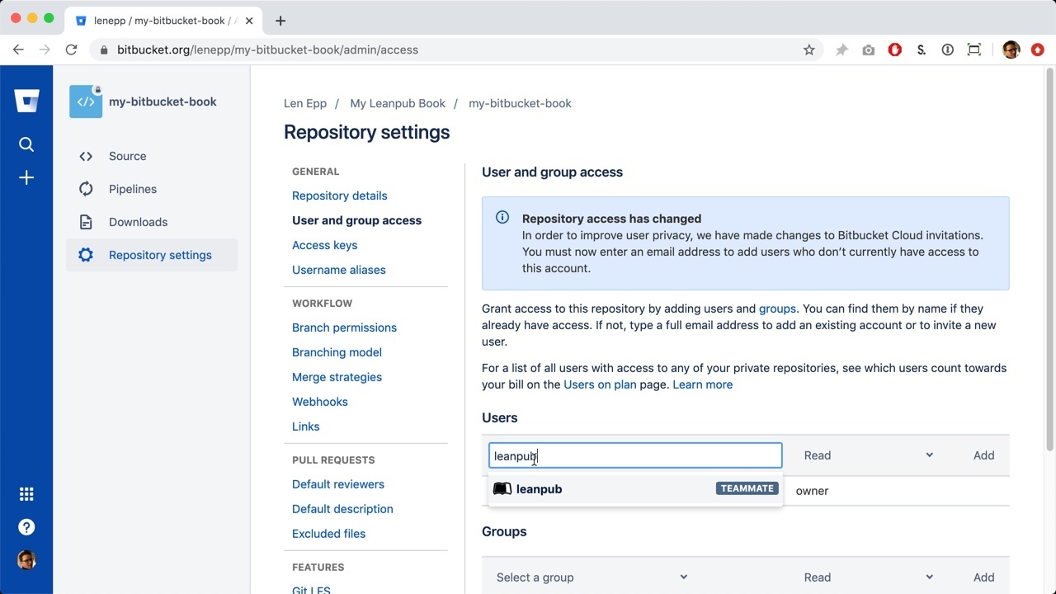
Task: Go to Pipelines in the left navigation
Action: [132, 189]
